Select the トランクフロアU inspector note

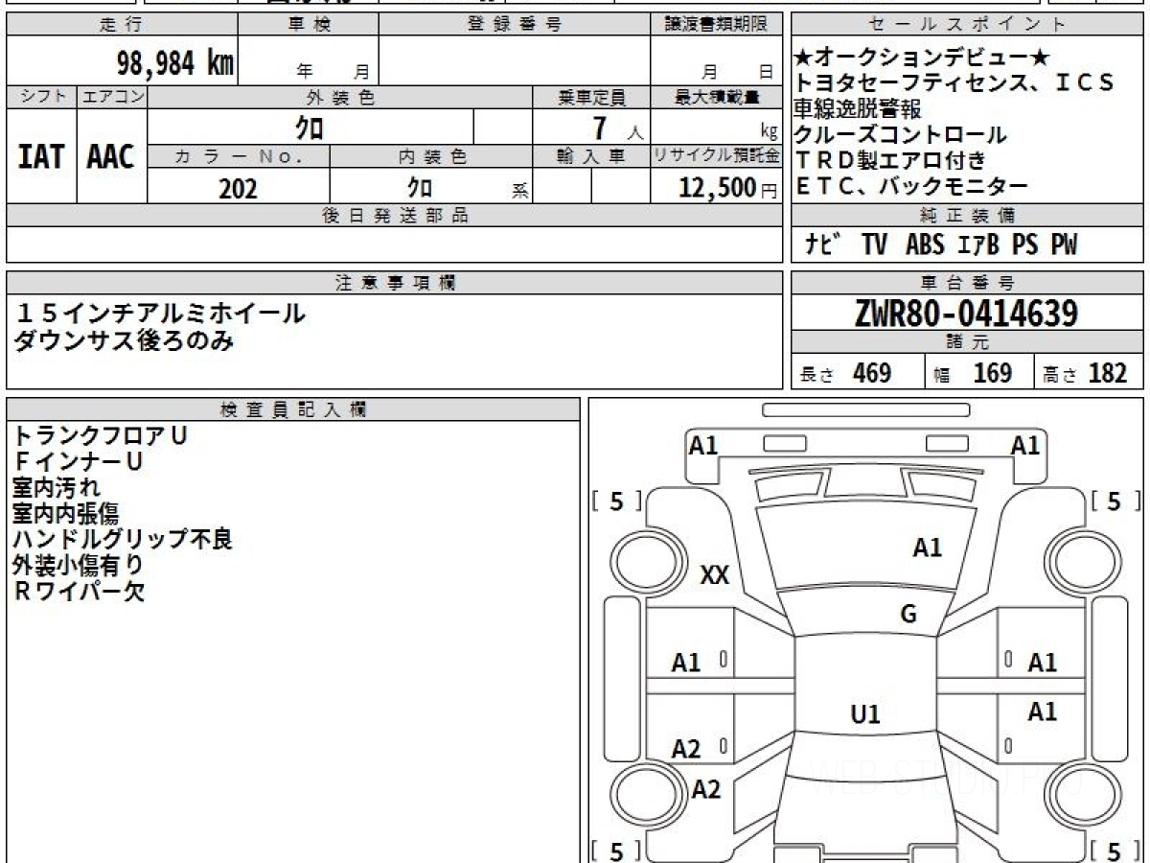101,435
